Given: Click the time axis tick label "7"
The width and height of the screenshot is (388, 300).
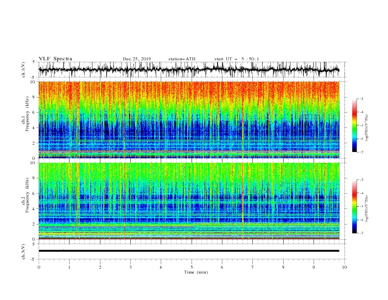Looking at the screenshot, I should [253, 267].
